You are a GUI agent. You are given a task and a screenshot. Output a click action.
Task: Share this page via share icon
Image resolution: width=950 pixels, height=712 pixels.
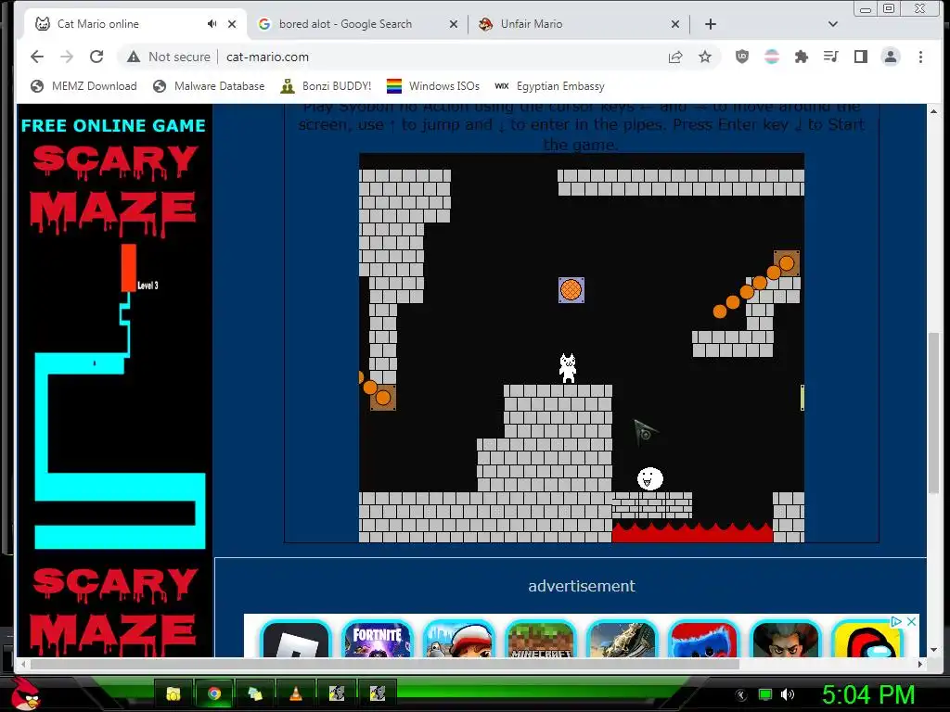coord(675,57)
